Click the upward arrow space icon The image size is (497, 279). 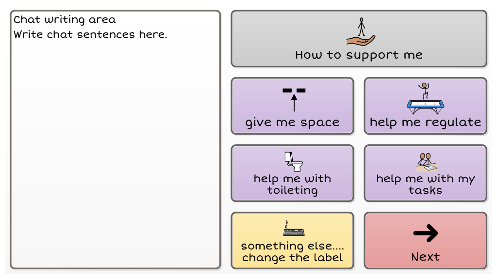tap(294, 98)
